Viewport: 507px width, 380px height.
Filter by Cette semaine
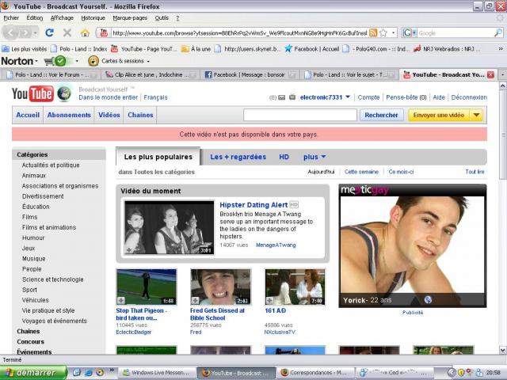(361, 172)
